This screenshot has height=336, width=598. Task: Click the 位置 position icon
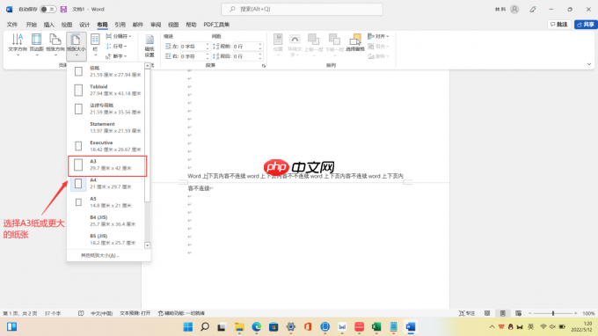coord(278,45)
